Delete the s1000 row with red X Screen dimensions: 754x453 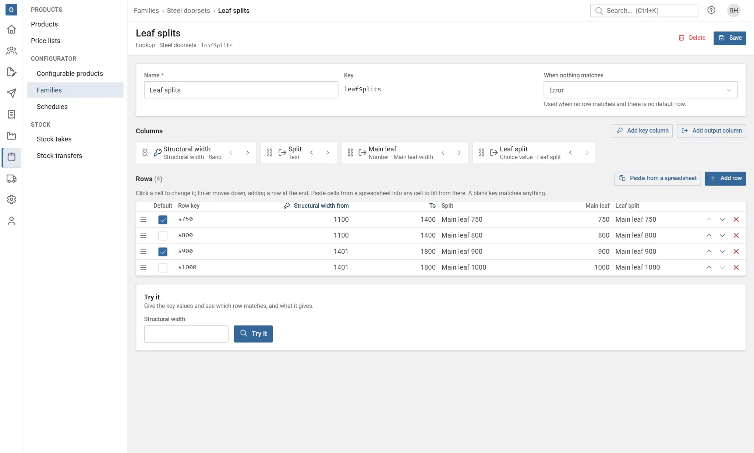point(736,267)
